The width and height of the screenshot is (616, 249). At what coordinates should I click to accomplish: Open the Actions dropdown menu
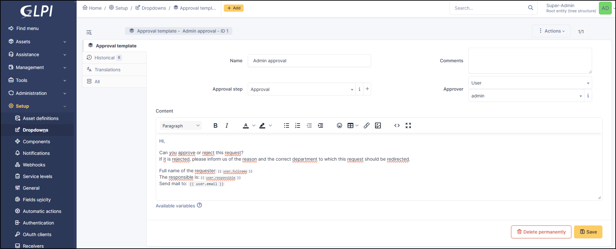(x=551, y=31)
